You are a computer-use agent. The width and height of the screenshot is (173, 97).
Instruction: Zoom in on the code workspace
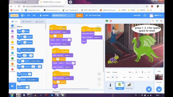click(99, 74)
